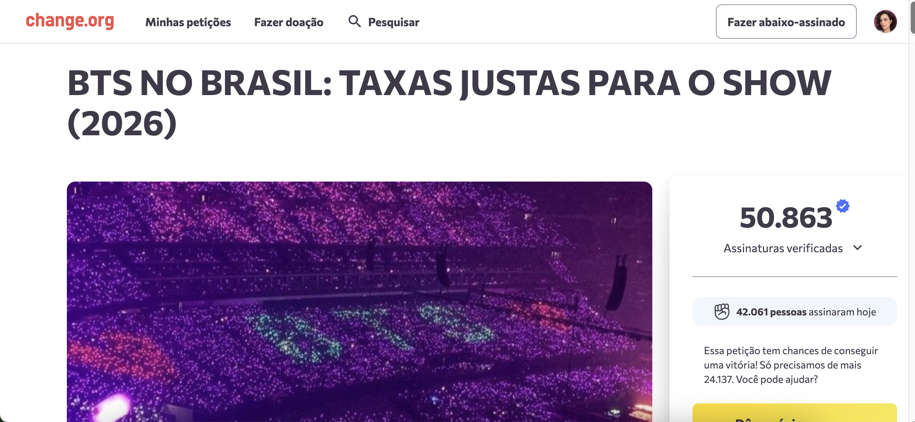Open Minhas petições in the navigation
This screenshot has height=422, width=915.
[188, 22]
